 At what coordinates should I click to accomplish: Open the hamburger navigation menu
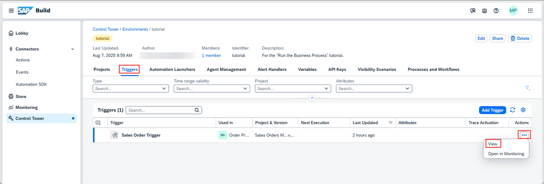click(x=11, y=11)
